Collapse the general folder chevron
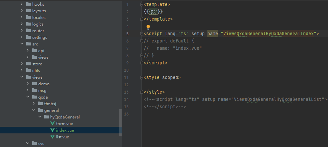This screenshot has height=147, width=328. [34, 110]
